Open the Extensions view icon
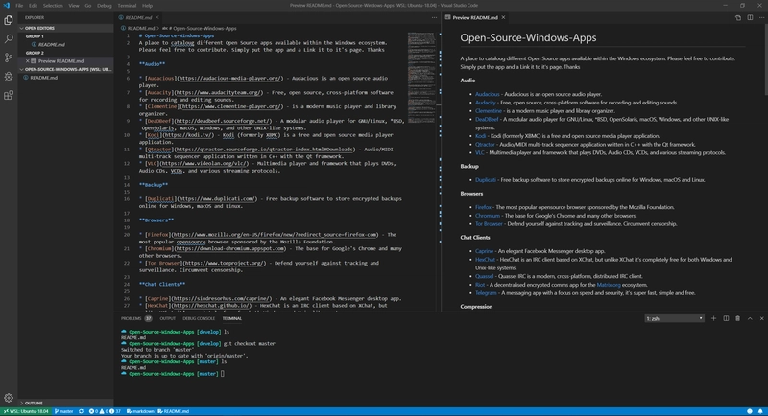Screen dimensions: 768x416 (9, 95)
